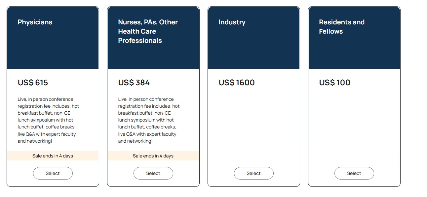This screenshot has width=427, height=197.
Task: Click the "Residents and Fellows" title
Action: tap(341, 27)
